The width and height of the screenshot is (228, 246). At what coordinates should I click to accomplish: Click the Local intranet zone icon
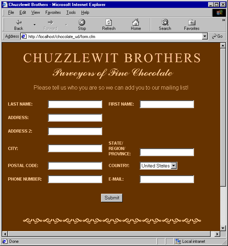[178, 241]
